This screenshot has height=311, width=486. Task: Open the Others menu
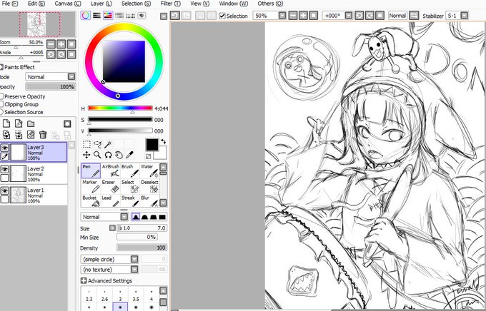point(270,4)
